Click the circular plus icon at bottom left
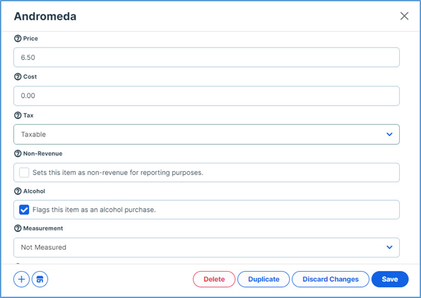Viewport: 421px width, 298px height. (21, 279)
